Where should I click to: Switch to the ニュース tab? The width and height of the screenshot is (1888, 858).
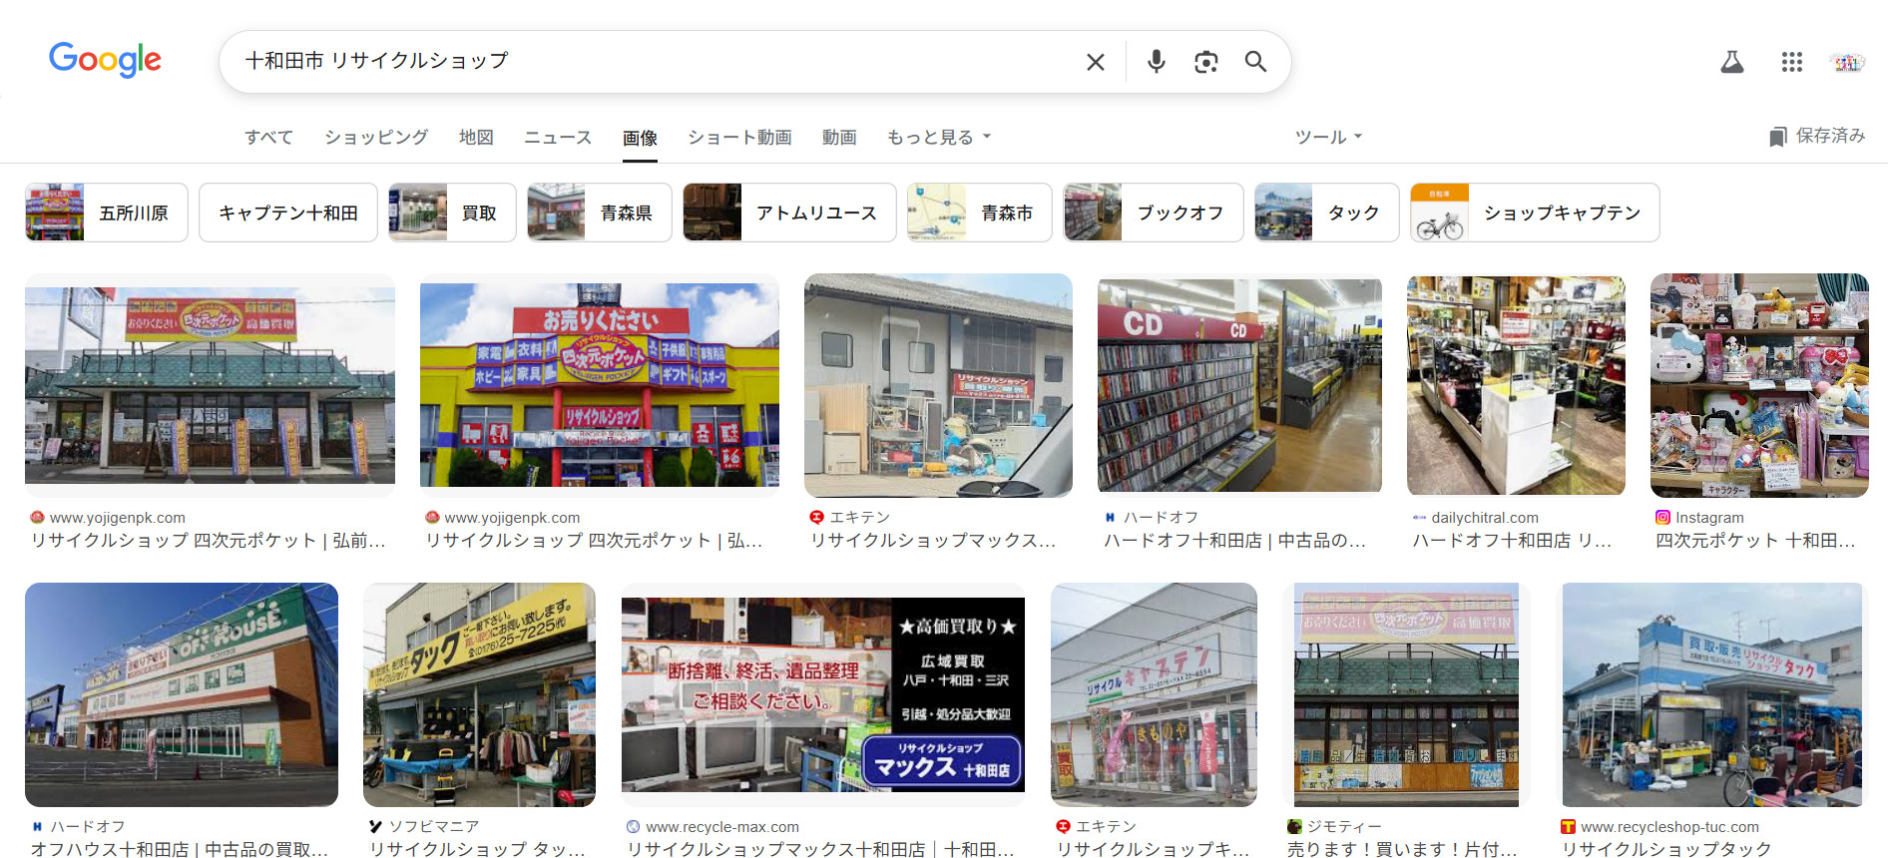click(x=558, y=137)
